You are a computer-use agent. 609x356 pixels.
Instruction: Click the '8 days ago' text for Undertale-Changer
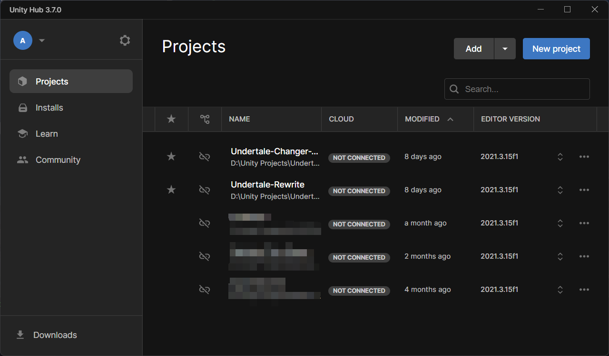click(x=423, y=157)
